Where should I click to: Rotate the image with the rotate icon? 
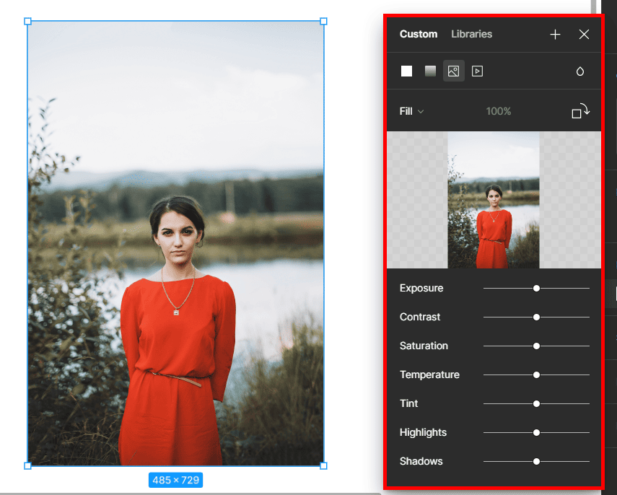click(580, 111)
